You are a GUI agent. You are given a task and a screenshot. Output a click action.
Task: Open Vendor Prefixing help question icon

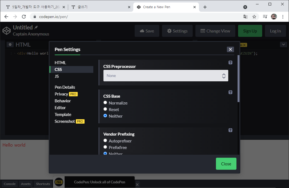click(230, 130)
